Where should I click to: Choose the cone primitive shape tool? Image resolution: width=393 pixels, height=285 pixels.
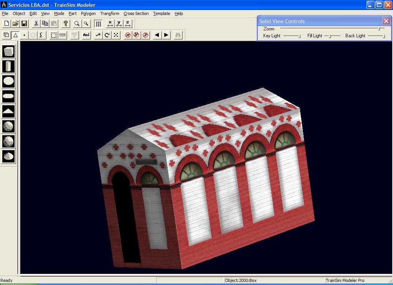[8, 156]
